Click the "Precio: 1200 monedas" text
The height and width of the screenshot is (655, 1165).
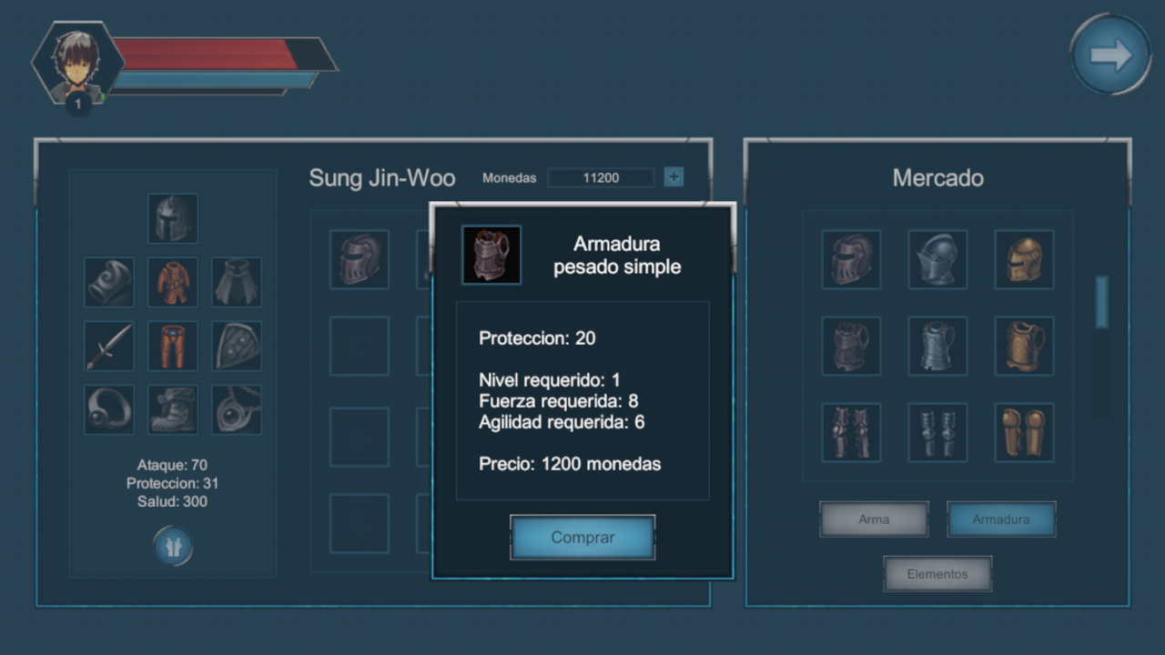coord(570,464)
